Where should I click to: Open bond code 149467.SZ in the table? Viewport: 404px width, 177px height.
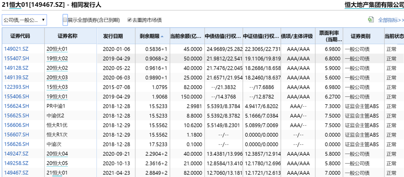point(16,173)
